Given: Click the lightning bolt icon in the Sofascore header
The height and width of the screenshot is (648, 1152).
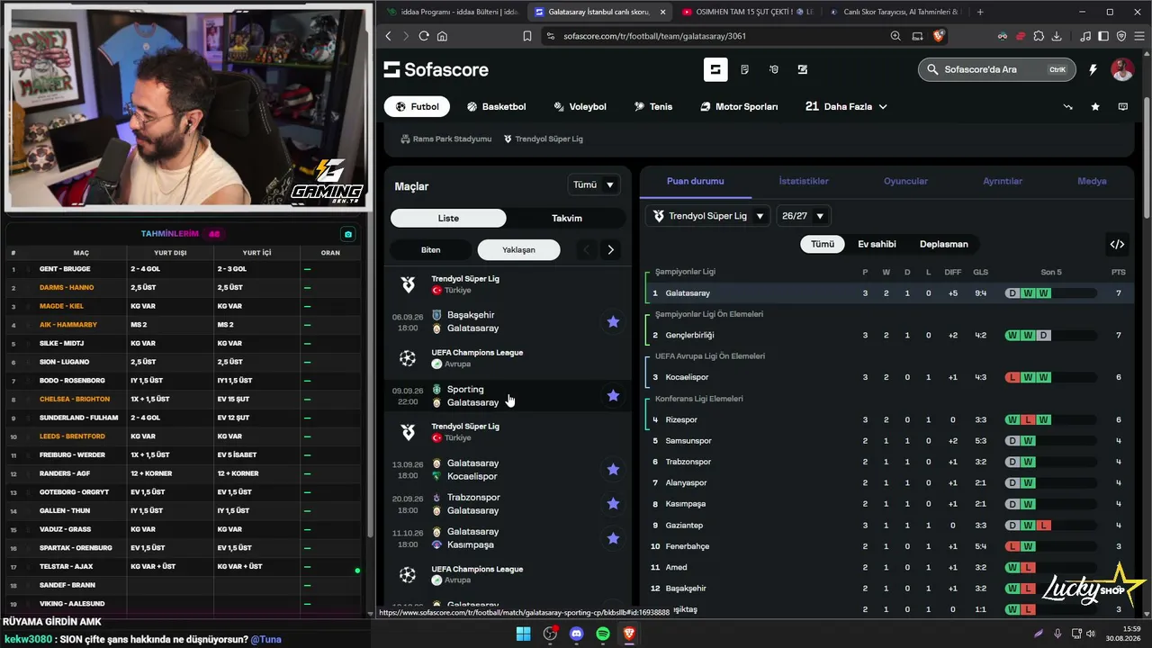Looking at the screenshot, I should click(1093, 69).
